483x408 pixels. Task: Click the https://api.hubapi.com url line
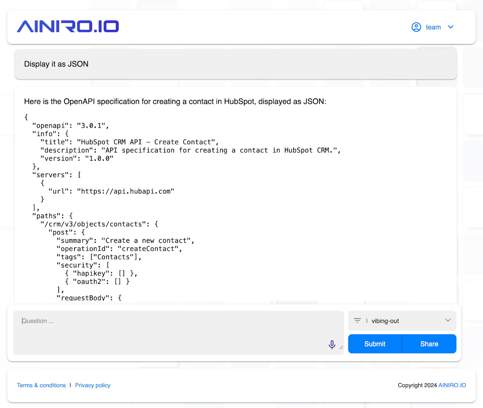pyautogui.click(x=111, y=191)
